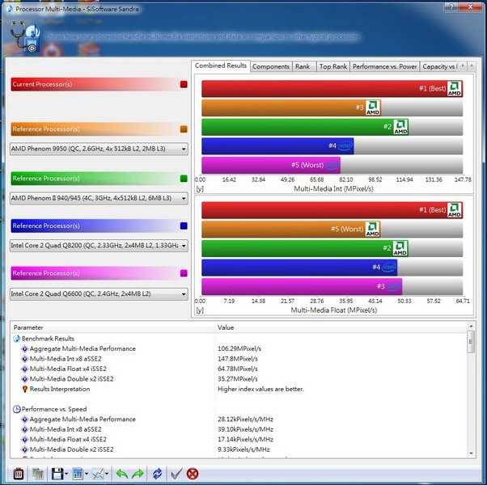The width and height of the screenshot is (487, 485).
Task: Click the orange #5 (Worst) Float bar
Action: (x=291, y=230)
